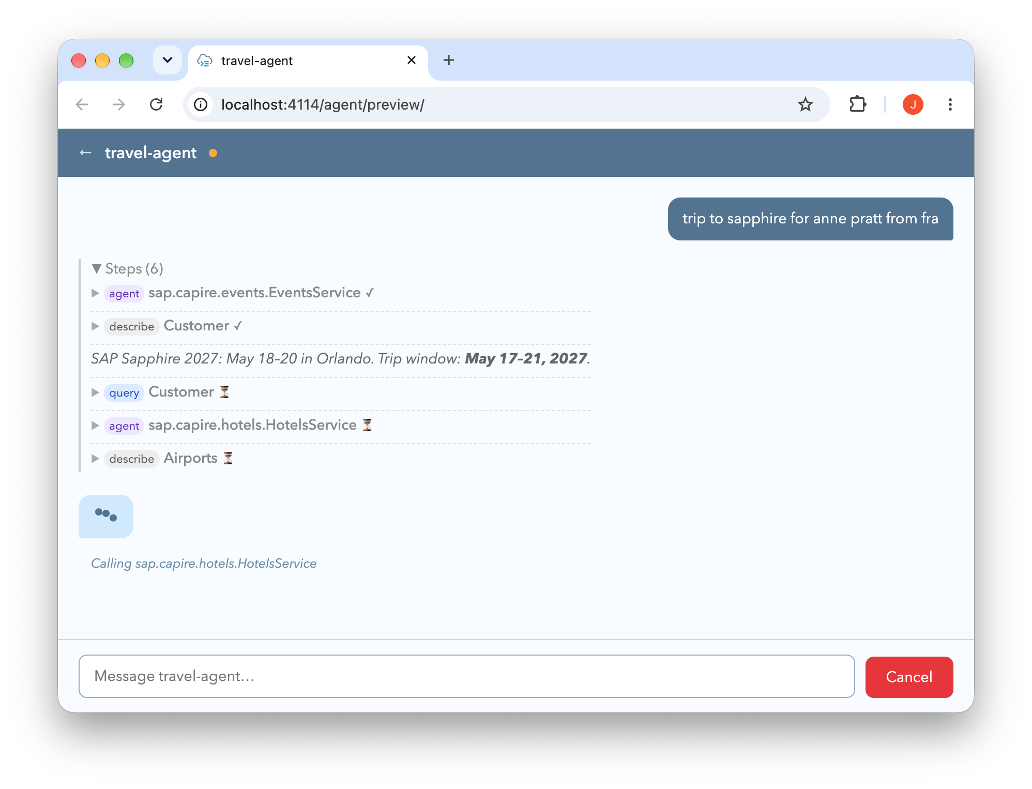Click the user message bubble

click(810, 219)
